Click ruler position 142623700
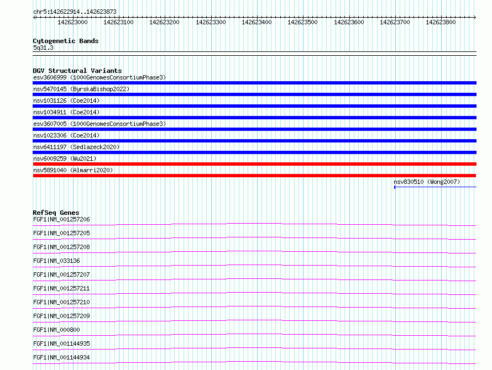 tap(395, 22)
